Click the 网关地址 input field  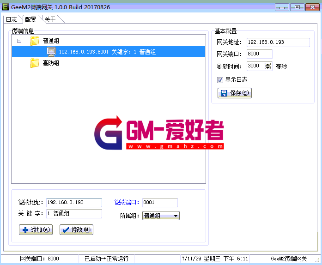pyautogui.click(x=278, y=42)
